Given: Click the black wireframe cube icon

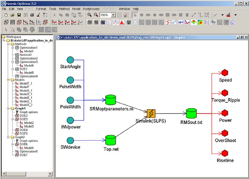Looking at the screenshot, I should pyautogui.click(x=6, y=22).
